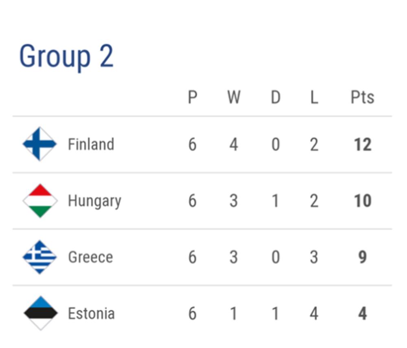Click the Pts column header
This screenshot has height=348, width=407.
362,97
